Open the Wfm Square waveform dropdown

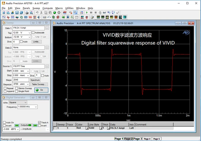point(26,102)
